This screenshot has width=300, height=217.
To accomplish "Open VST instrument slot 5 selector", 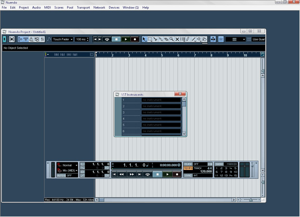I will [x=161, y=125].
